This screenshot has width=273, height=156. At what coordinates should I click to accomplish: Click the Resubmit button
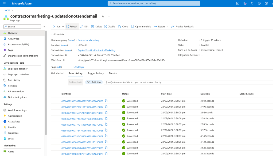tap(76, 82)
